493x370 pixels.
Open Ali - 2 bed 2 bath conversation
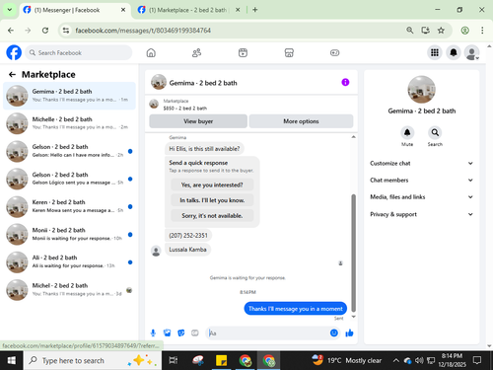[x=69, y=262]
